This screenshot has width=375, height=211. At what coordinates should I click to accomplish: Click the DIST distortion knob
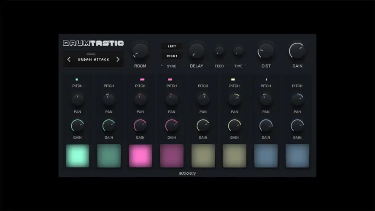click(x=266, y=51)
